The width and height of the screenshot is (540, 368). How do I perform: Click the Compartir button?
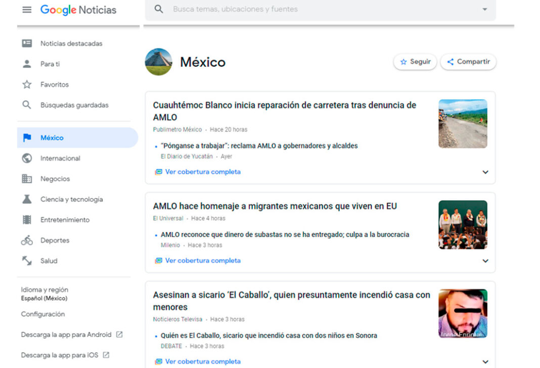point(468,62)
